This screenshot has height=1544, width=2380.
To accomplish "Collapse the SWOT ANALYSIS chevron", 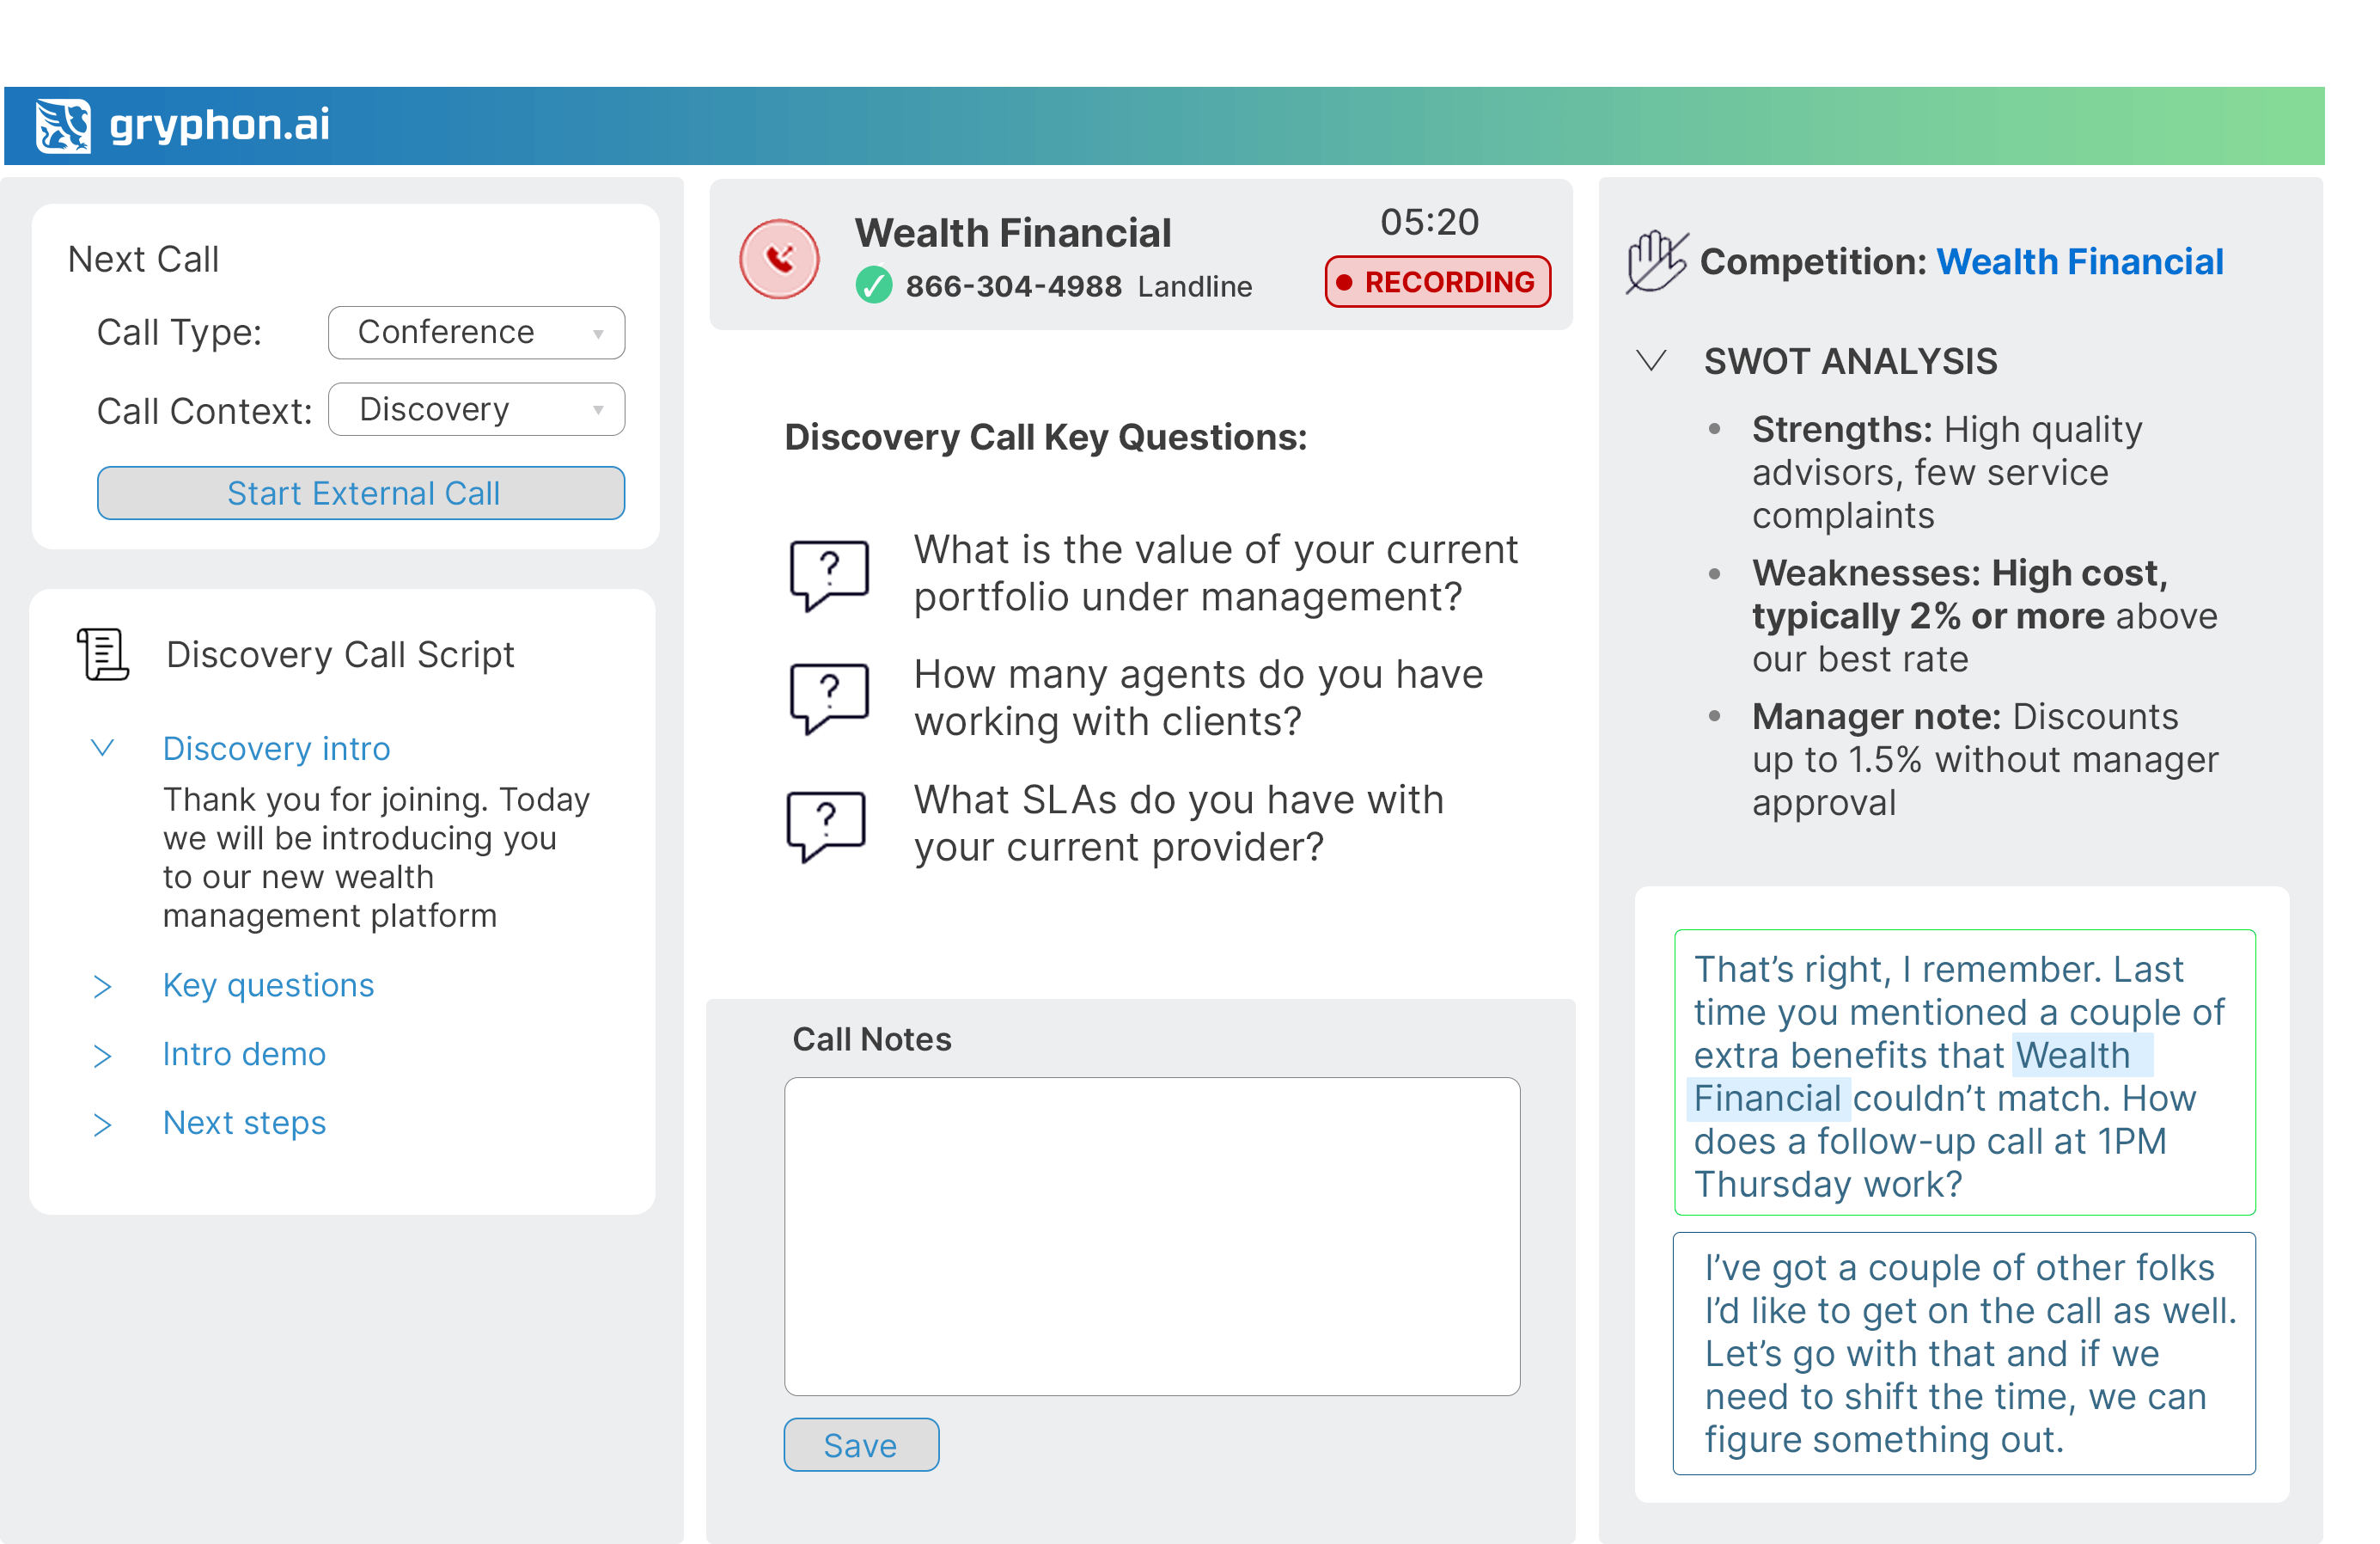I will pos(1651,359).
